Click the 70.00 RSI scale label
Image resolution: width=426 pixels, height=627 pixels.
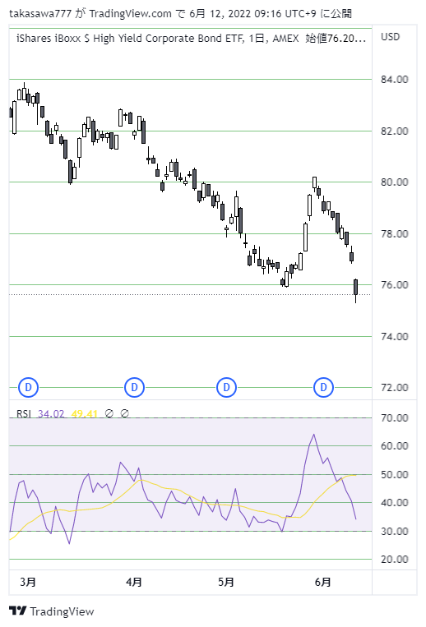point(395,418)
